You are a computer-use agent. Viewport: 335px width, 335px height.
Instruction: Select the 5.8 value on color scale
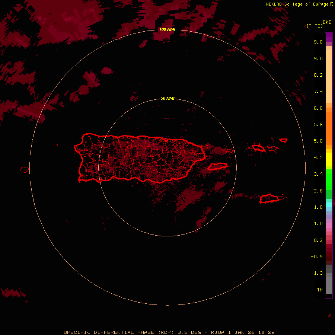(318, 125)
